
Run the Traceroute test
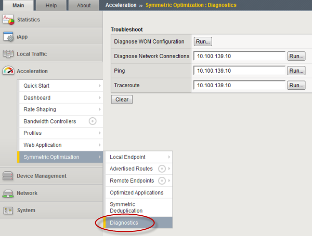click(296, 85)
